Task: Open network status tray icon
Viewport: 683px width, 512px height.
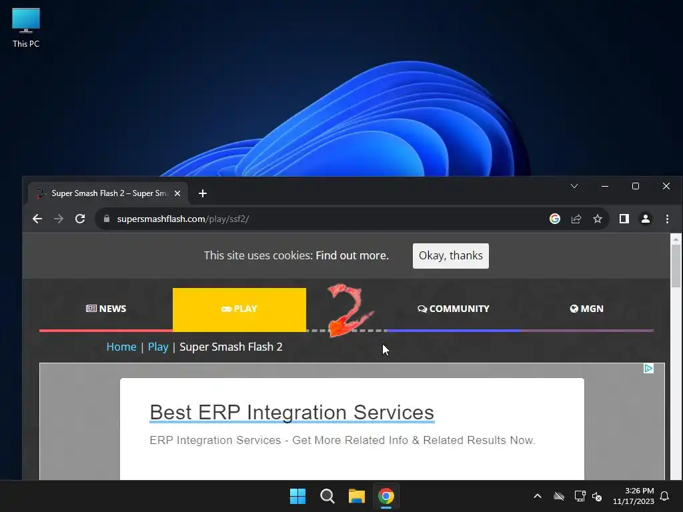Action: [x=580, y=496]
